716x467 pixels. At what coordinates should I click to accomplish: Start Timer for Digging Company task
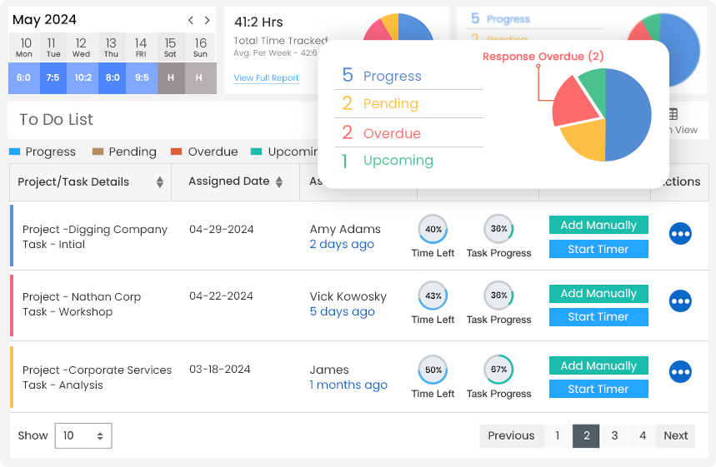(x=598, y=249)
